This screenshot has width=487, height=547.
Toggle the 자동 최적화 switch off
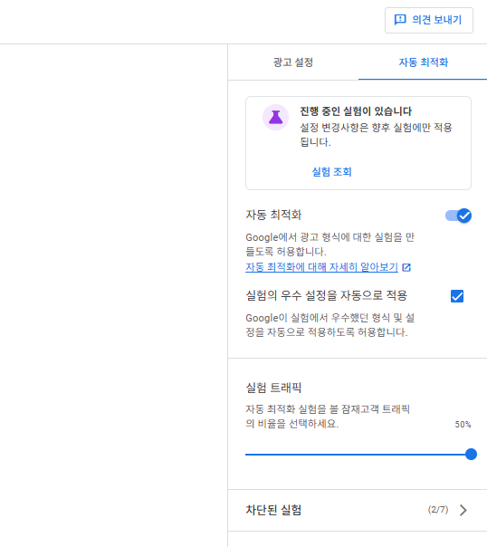pyautogui.click(x=458, y=216)
